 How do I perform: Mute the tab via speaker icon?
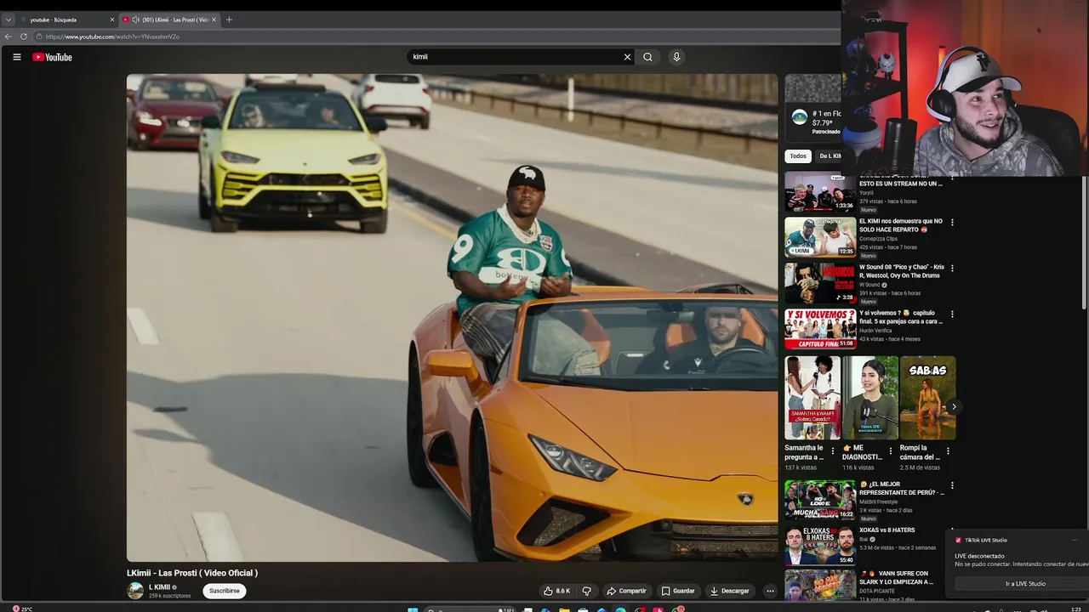click(x=136, y=20)
